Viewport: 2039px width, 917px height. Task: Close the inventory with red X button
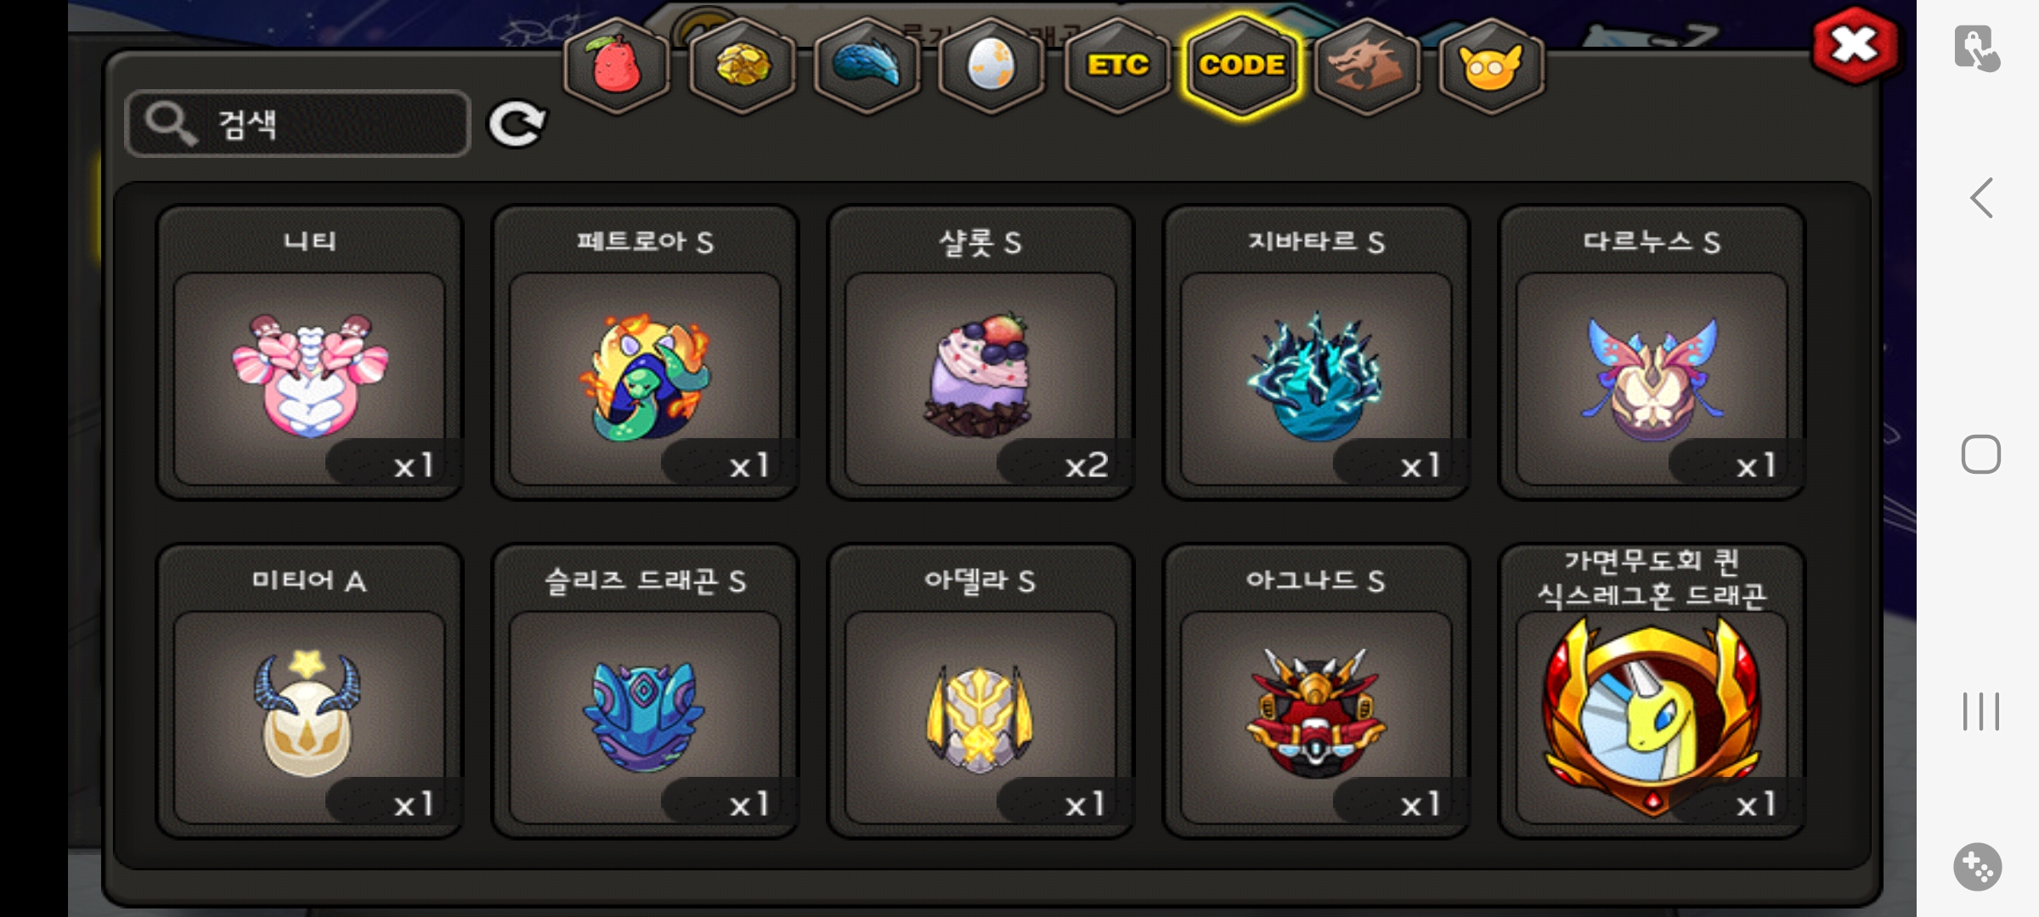tap(1855, 45)
